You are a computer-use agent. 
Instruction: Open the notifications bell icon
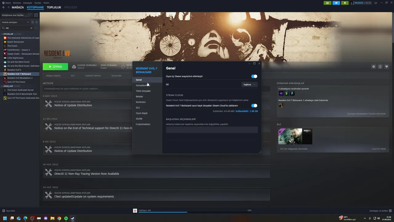pyautogui.click(x=345, y=3)
